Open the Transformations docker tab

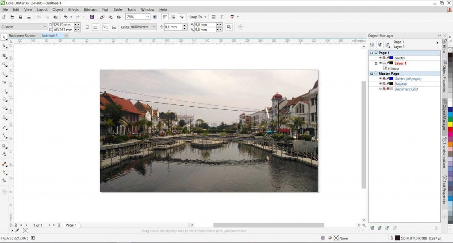pos(444,152)
